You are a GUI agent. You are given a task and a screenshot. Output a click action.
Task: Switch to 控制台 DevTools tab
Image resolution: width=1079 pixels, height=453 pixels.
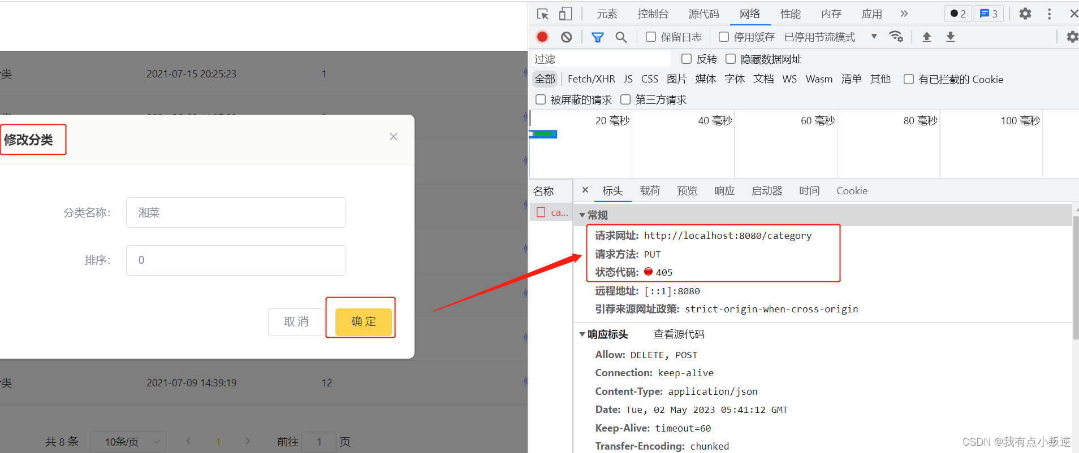coord(653,14)
